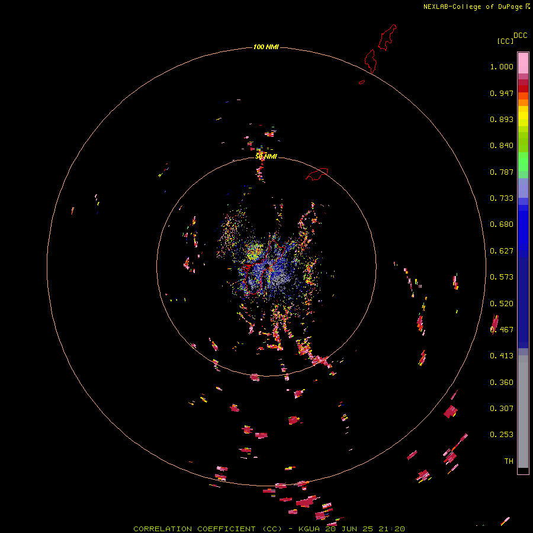
Task: Click the TH threshold label
Action: click(509, 461)
